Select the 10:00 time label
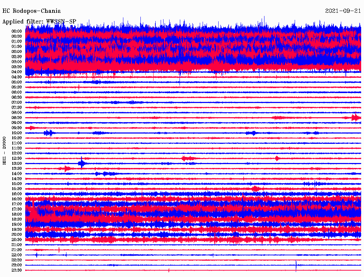This screenshot has height=277, width=364. click(x=17, y=133)
